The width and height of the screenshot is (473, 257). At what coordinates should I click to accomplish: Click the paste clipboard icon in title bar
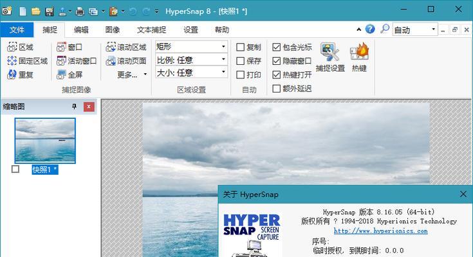114,12
